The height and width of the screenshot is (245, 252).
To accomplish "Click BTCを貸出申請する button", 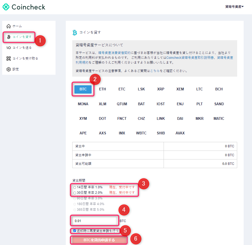I will 99,240.
